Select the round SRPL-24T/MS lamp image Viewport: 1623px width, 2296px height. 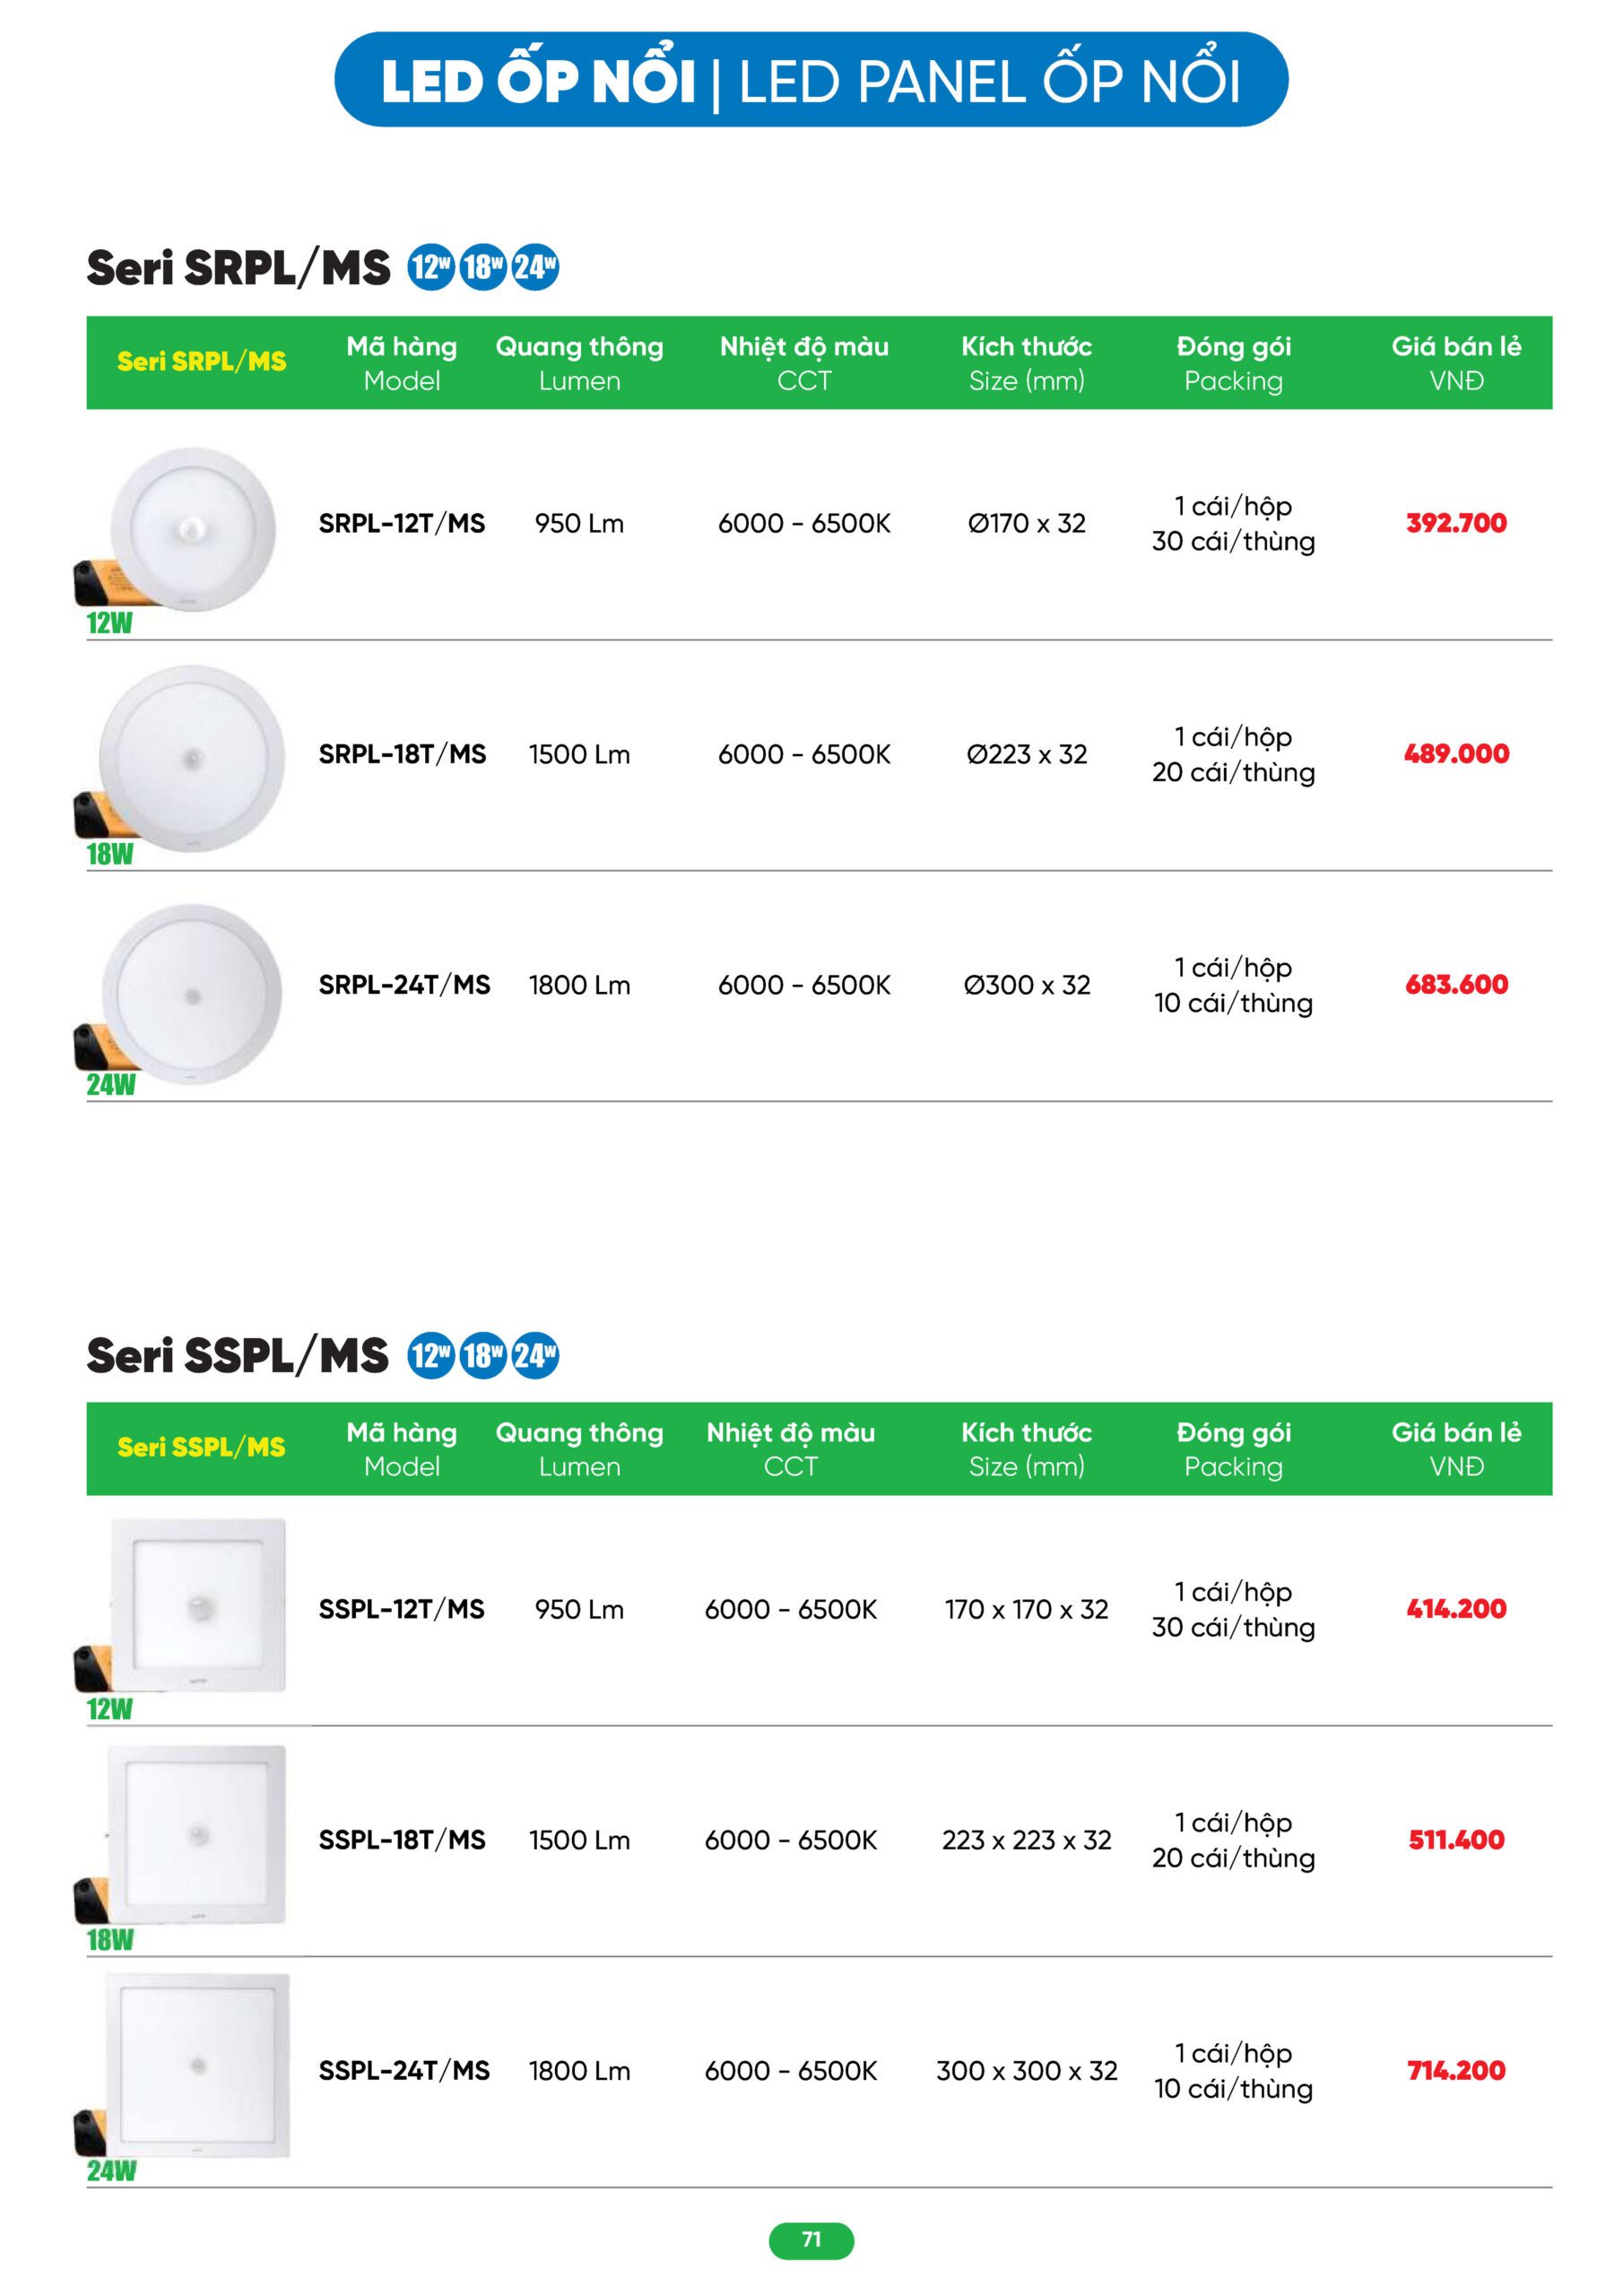click(192, 993)
